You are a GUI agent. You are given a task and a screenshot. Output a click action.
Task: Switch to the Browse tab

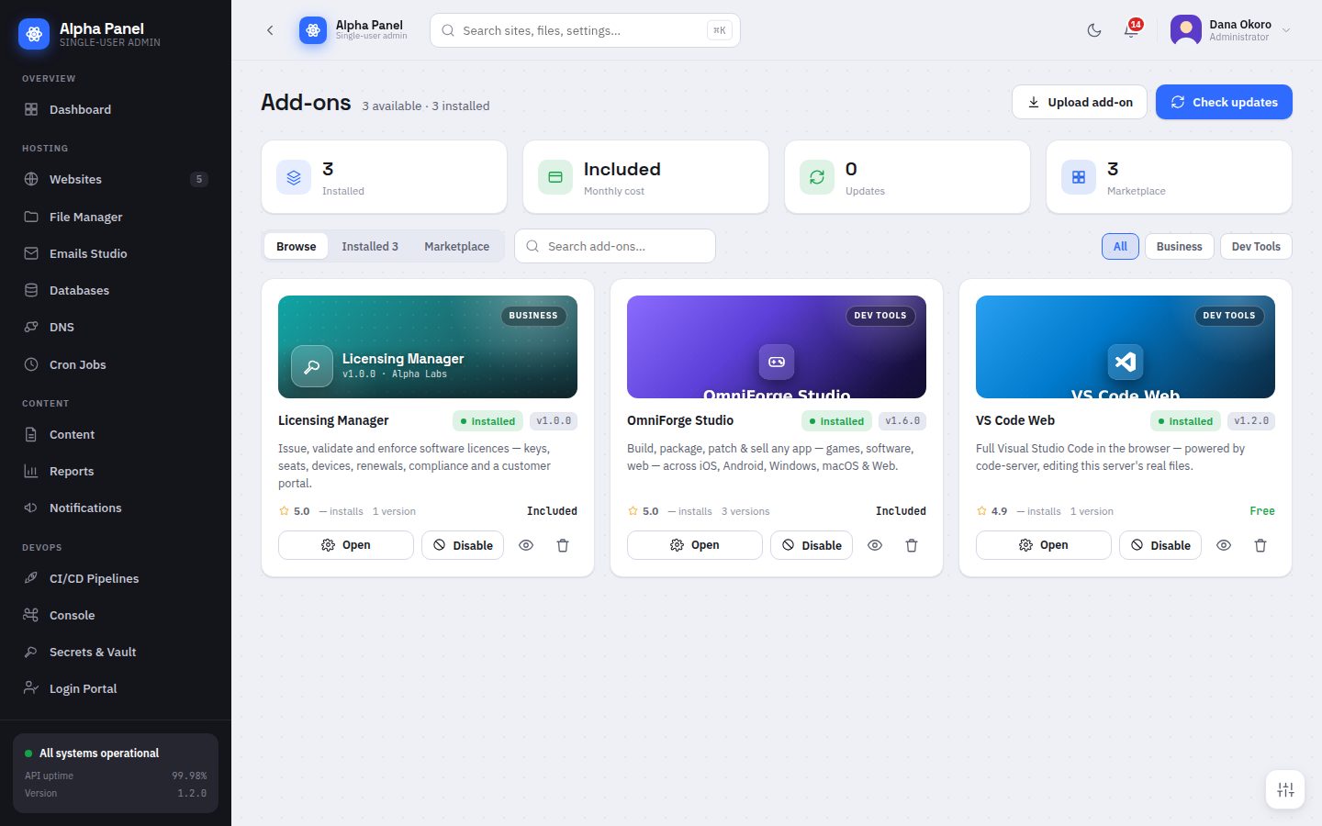[296, 246]
